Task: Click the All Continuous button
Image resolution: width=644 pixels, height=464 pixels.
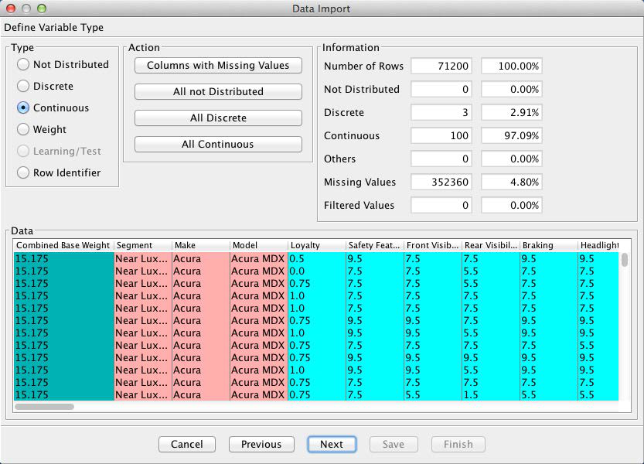Action: [218, 145]
